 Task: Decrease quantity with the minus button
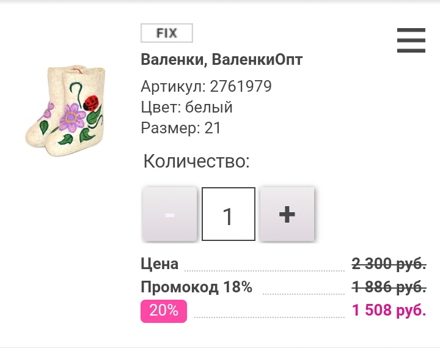click(x=170, y=214)
